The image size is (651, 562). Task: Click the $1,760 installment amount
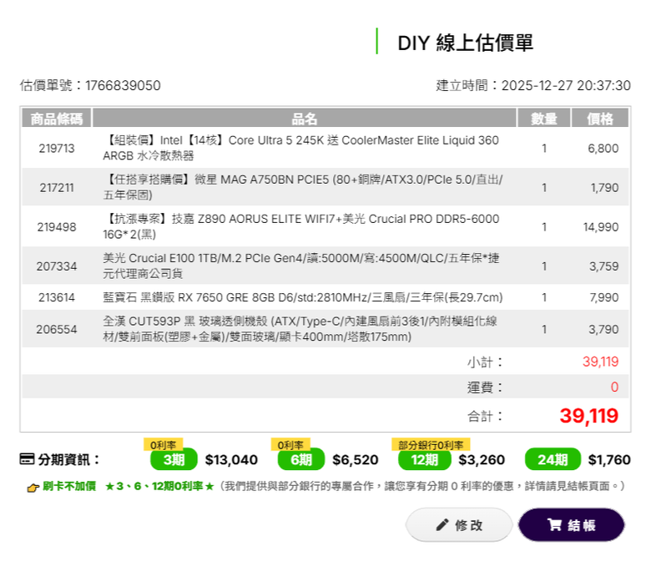[609, 460]
